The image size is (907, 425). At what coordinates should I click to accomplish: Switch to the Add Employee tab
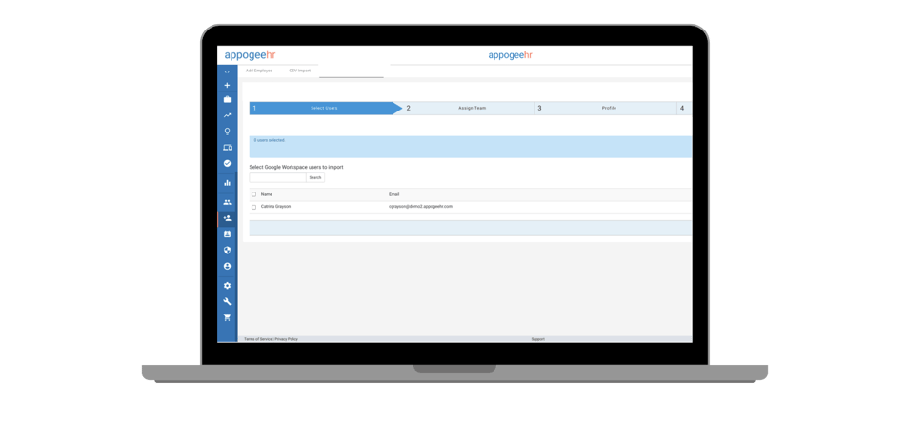[x=258, y=71]
